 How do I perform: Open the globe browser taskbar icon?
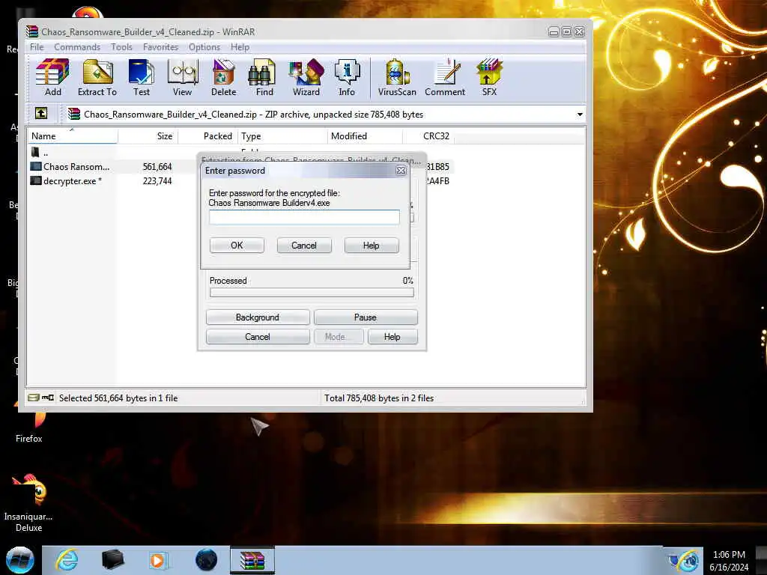pos(206,560)
